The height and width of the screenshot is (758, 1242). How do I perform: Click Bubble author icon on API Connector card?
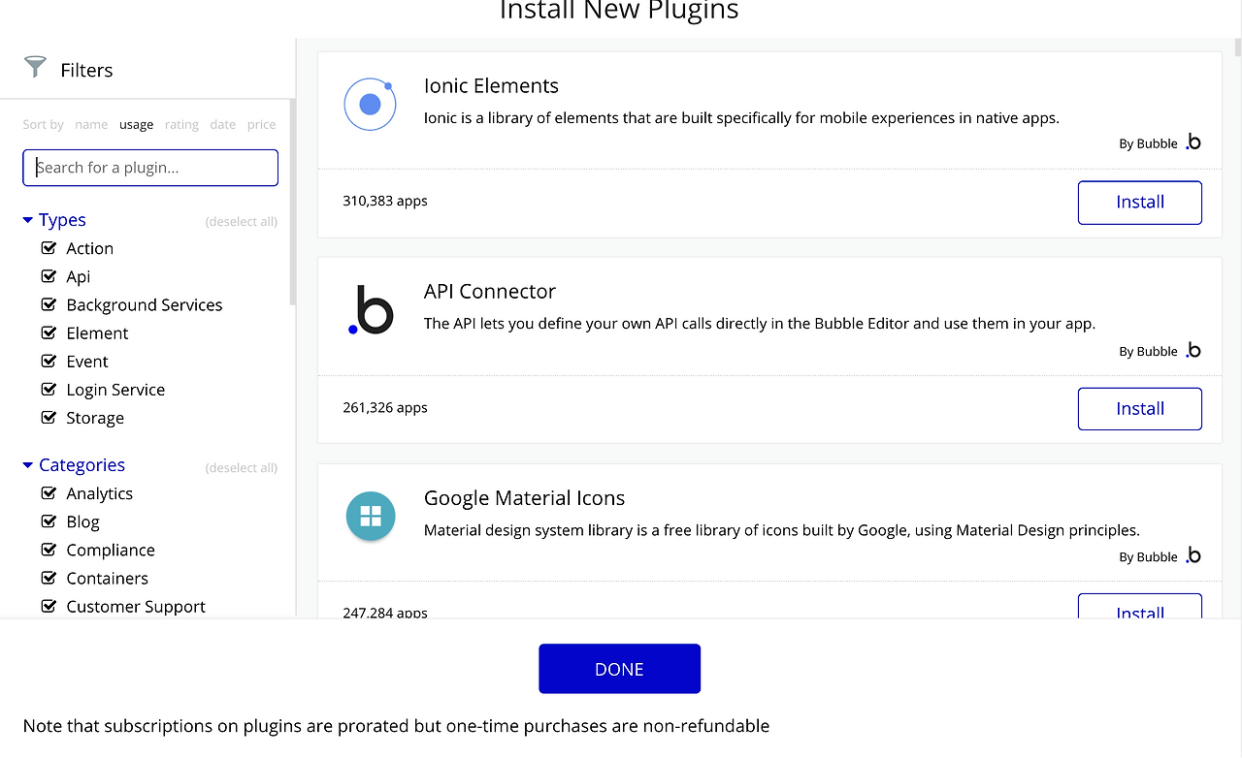pyautogui.click(x=1193, y=350)
